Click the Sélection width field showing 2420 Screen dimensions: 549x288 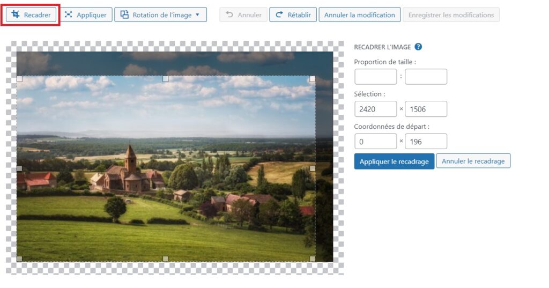point(375,109)
